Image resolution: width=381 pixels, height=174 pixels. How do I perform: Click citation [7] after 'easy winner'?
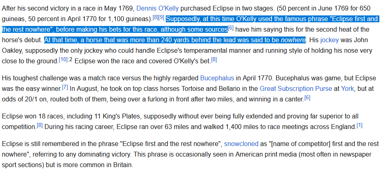click(65, 87)
